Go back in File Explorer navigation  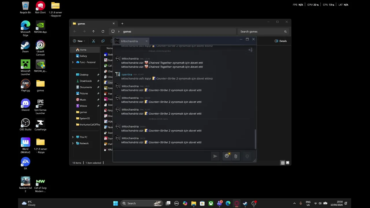pos(75,31)
